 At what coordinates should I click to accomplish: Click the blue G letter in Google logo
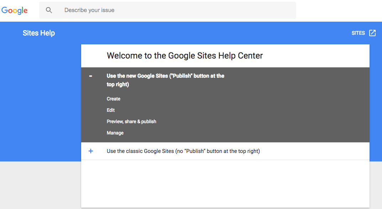click(5, 10)
